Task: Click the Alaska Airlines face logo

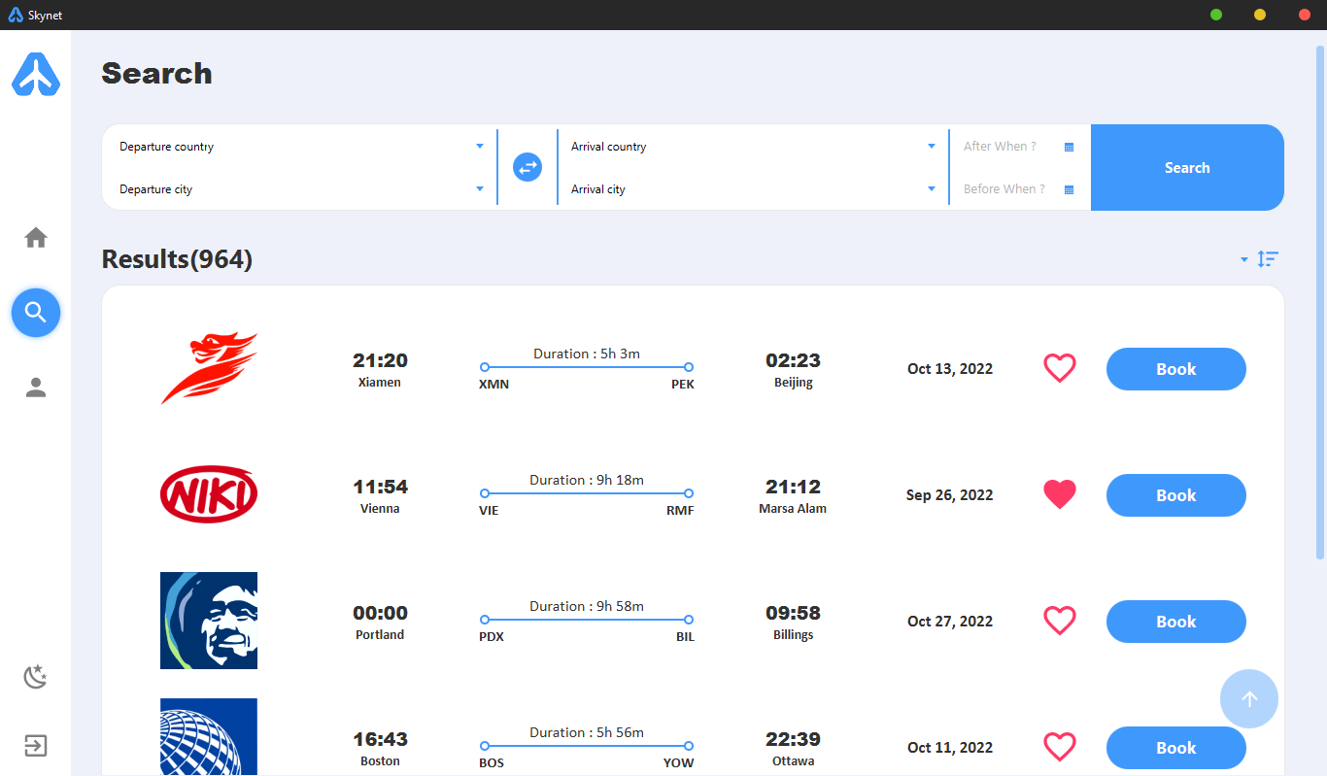Action: (x=209, y=621)
